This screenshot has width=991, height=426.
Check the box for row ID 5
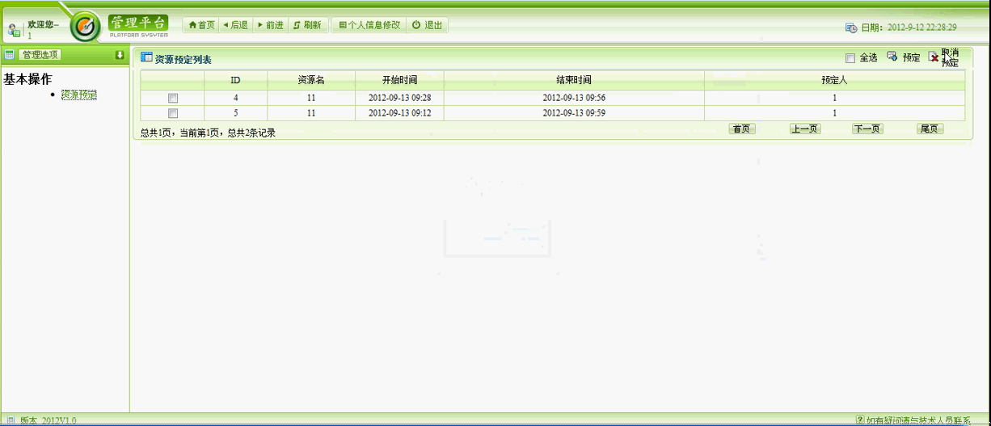point(173,113)
